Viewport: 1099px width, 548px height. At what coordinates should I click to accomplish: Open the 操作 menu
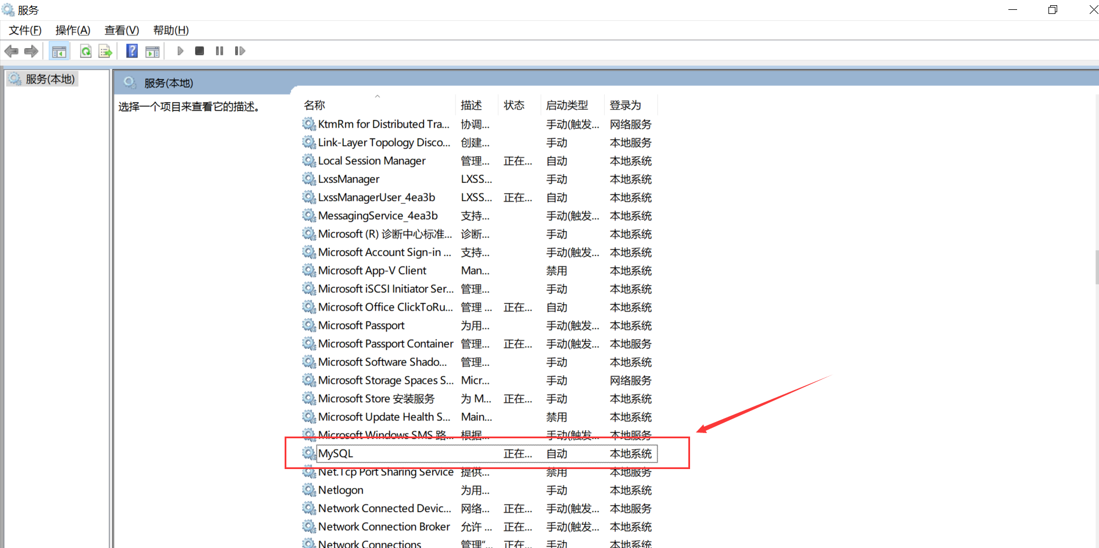click(72, 30)
